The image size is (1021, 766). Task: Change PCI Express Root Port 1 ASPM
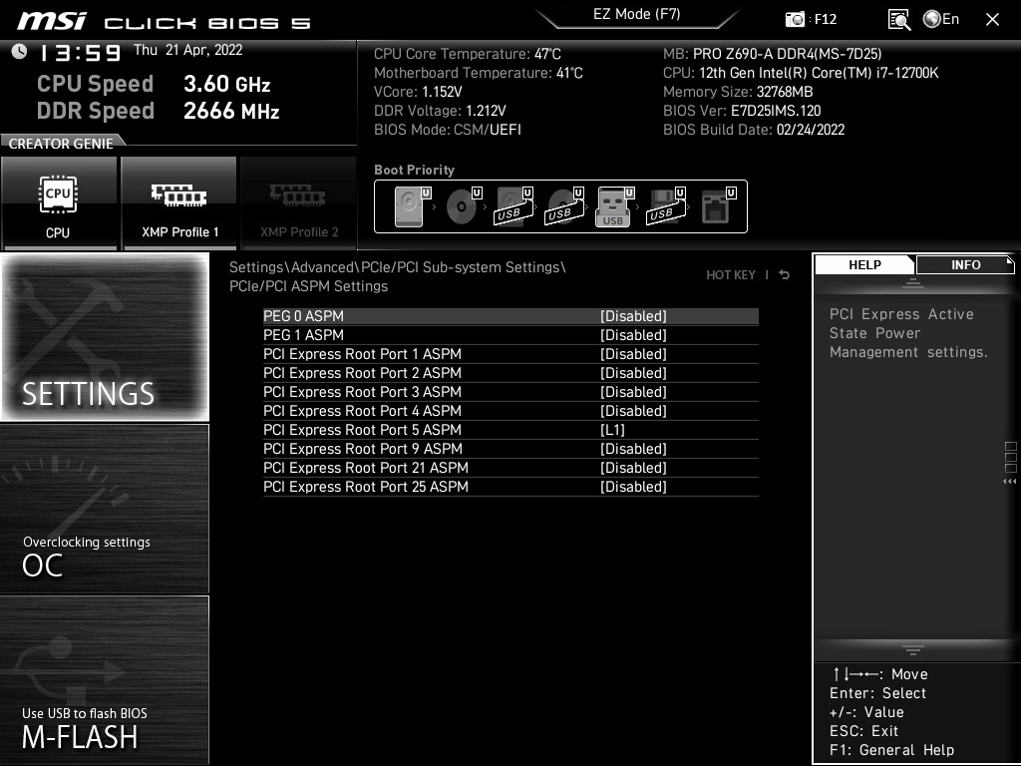510,354
